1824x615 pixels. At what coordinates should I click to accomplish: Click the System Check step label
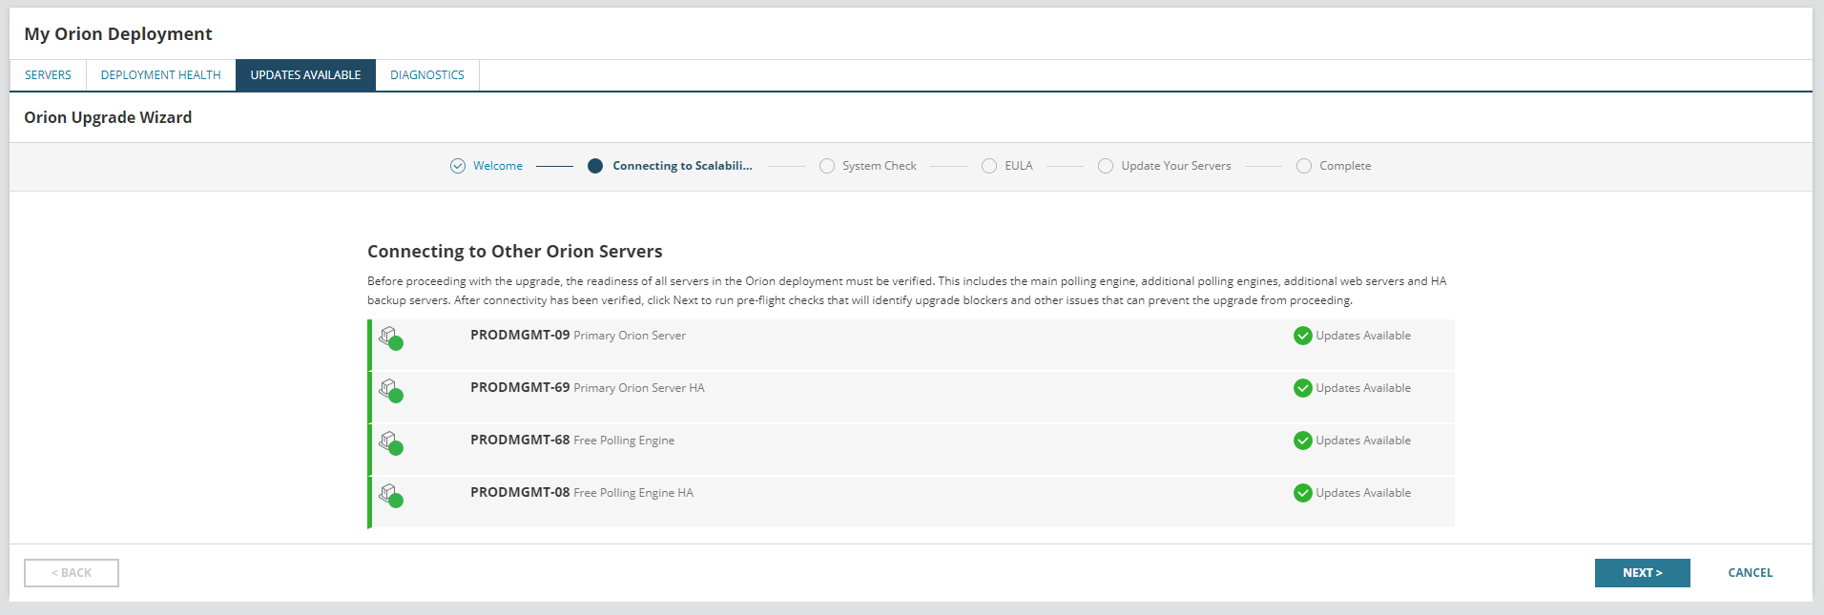(880, 166)
